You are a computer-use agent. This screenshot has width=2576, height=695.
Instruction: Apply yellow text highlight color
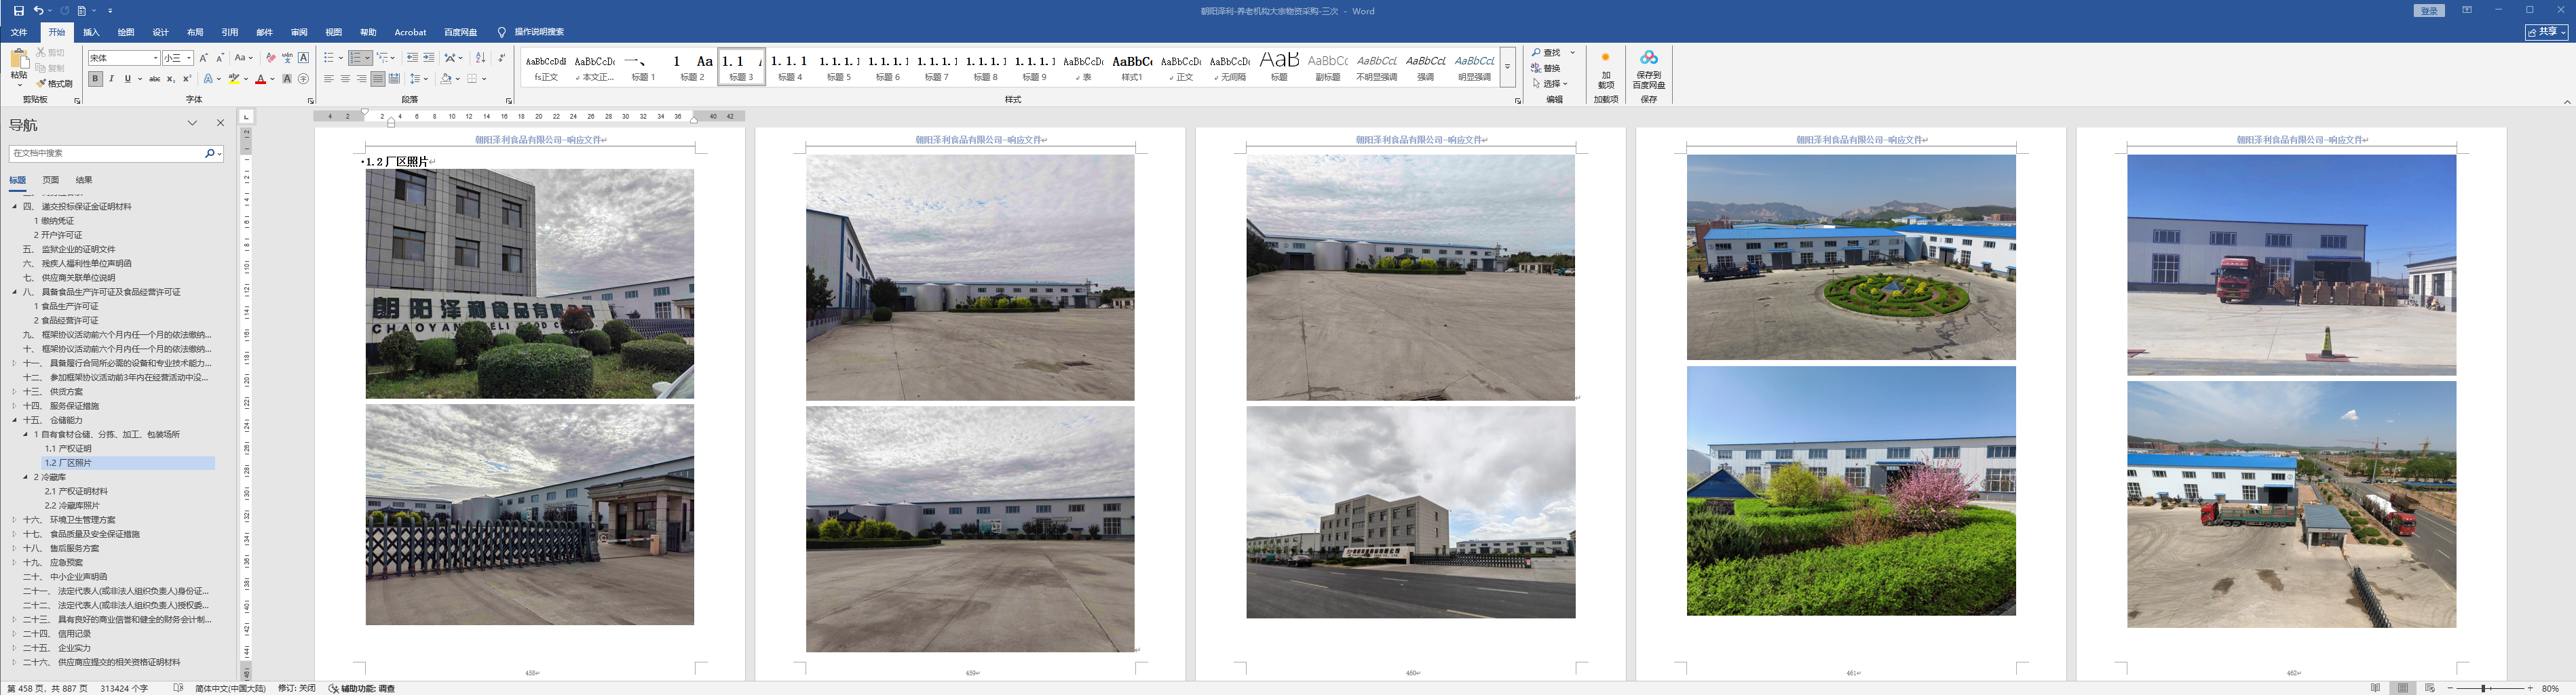pos(234,79)
